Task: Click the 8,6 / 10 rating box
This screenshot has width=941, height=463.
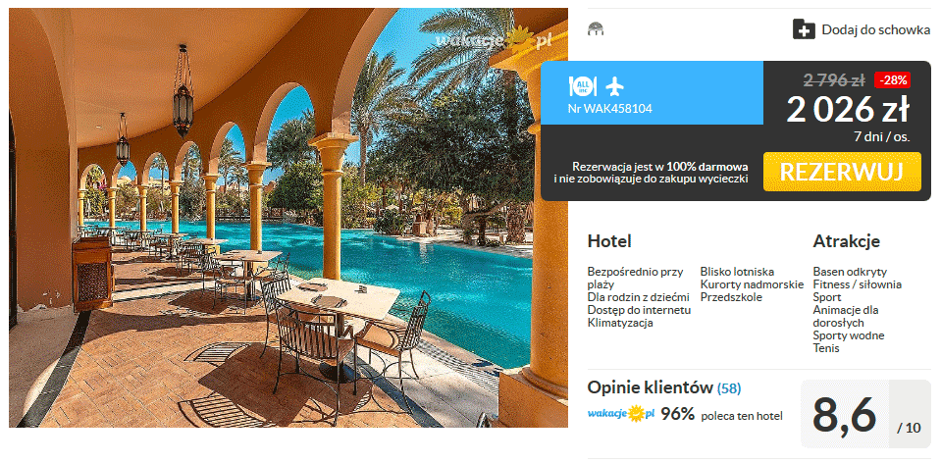Action: [x=866, y=414]
